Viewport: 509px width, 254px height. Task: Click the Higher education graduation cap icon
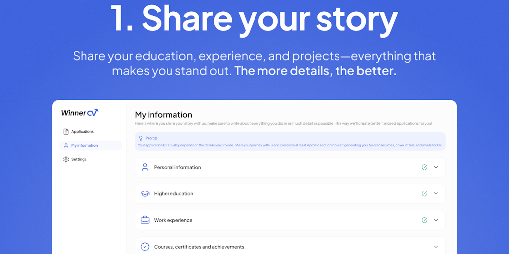145,194
